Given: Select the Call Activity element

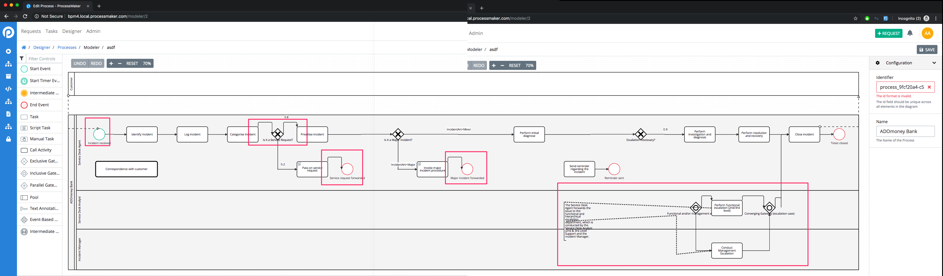Looking at the screenshot, I should (x=41, y=150).
